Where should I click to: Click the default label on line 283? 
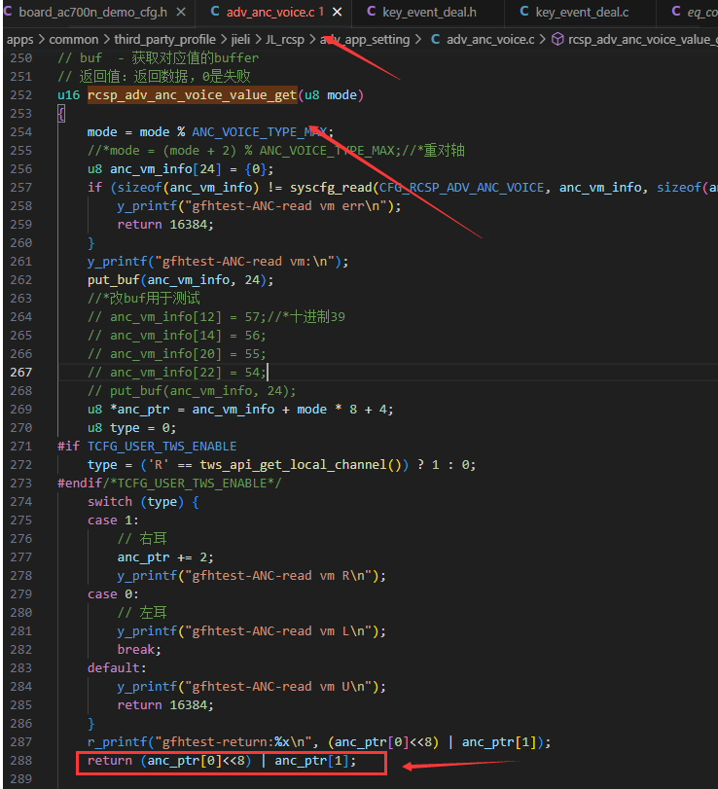pyautogui.click(x=117, y=667)
